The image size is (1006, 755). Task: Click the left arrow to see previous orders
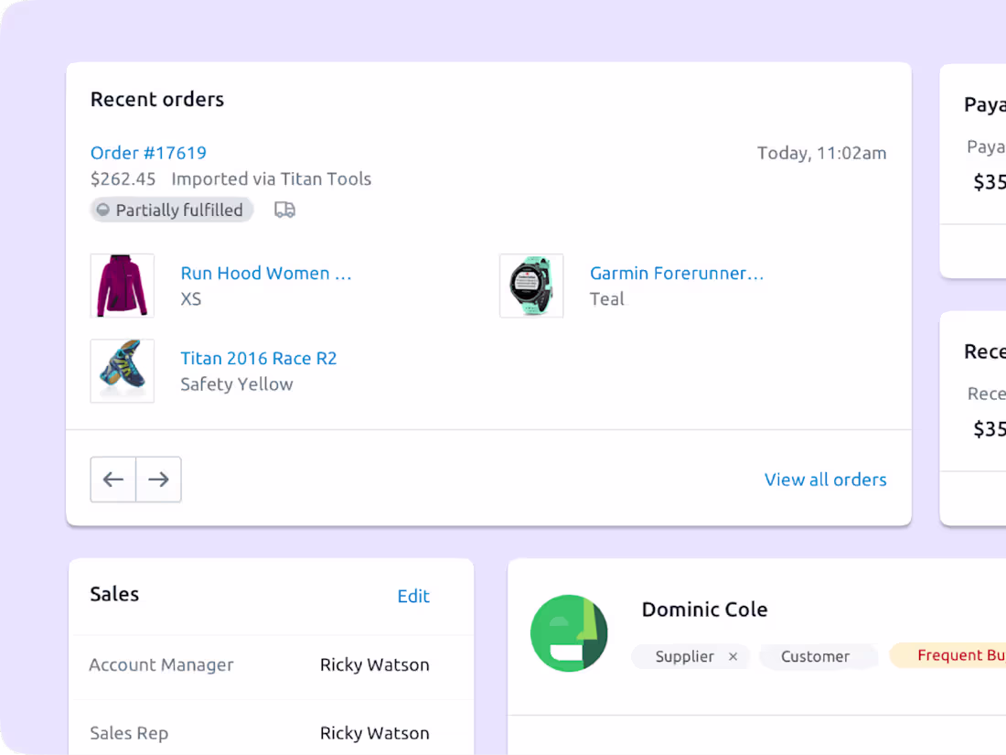pyautogui.click(x=112, y=479)
